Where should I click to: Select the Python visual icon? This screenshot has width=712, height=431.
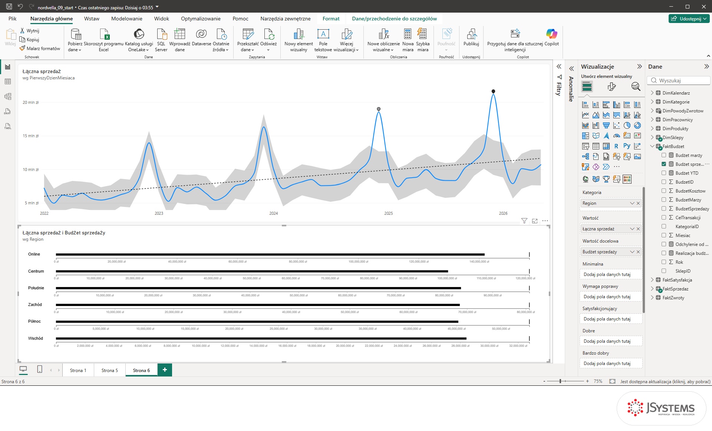pos(627,146)
